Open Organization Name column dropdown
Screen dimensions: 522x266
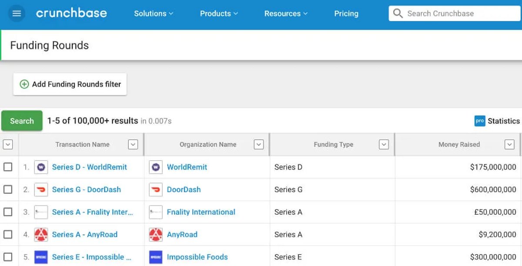pos(259,144)
